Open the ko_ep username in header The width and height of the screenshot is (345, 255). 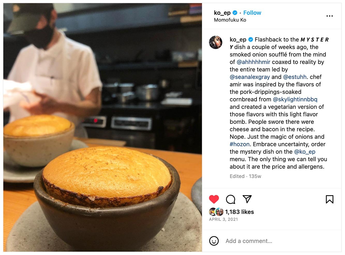coord(222,13)
